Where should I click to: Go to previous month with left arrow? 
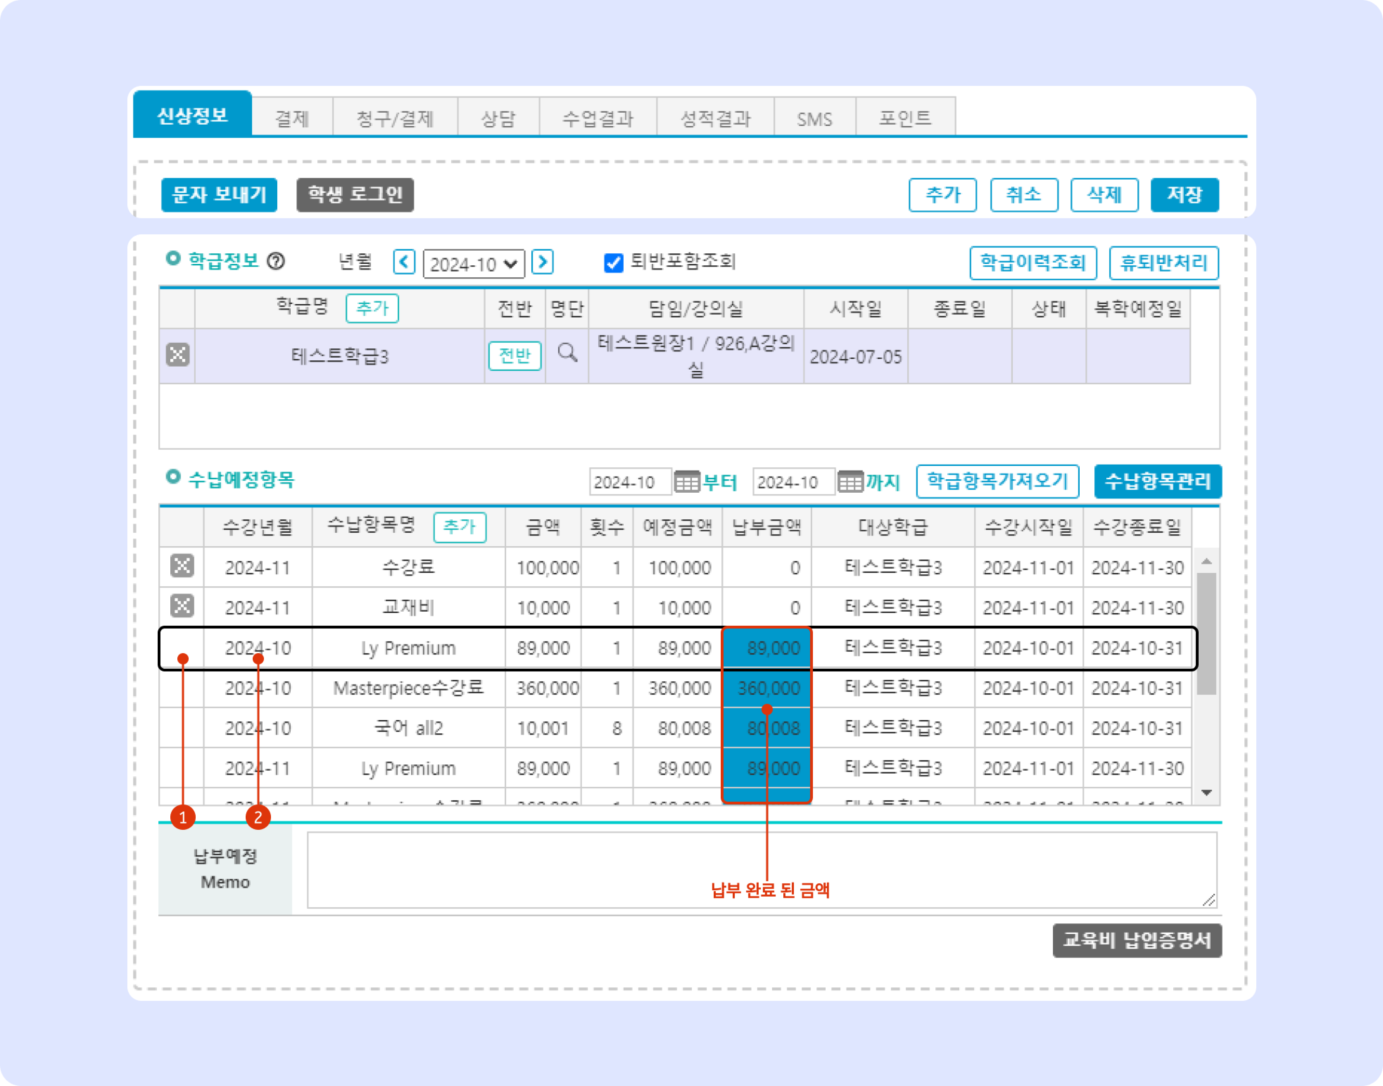pos(404,262)
